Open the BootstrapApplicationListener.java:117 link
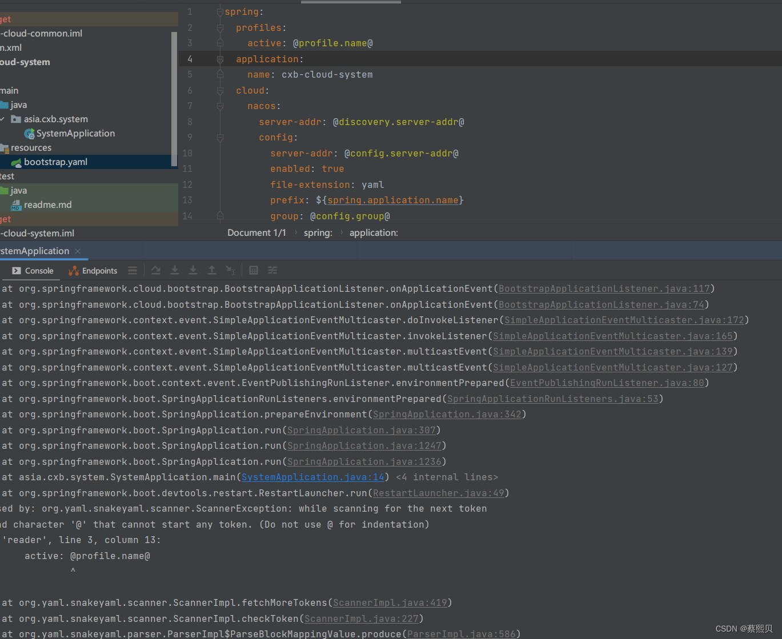The image size is (782, 639). (604, 289)
